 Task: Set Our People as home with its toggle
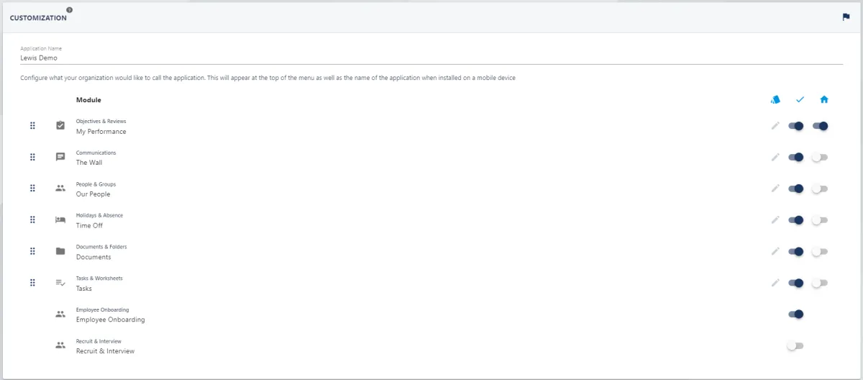tap(820, 189)
